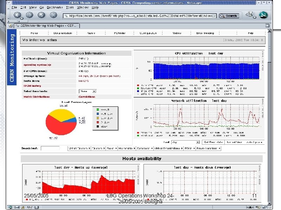Select the CERN Monitoring Web Pages tab
This screenshot has height=210, width=281.
point(47,26)
